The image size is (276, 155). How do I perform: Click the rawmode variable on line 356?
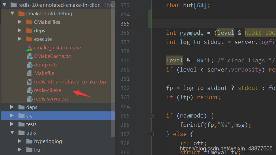pyautogui.click(x=191, y=33)
